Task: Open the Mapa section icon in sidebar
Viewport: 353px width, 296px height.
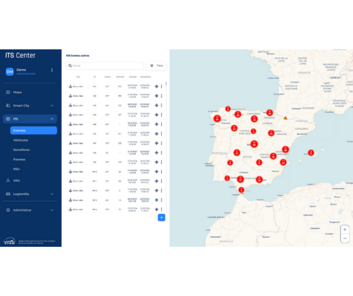Action: [x=8, y=92]
